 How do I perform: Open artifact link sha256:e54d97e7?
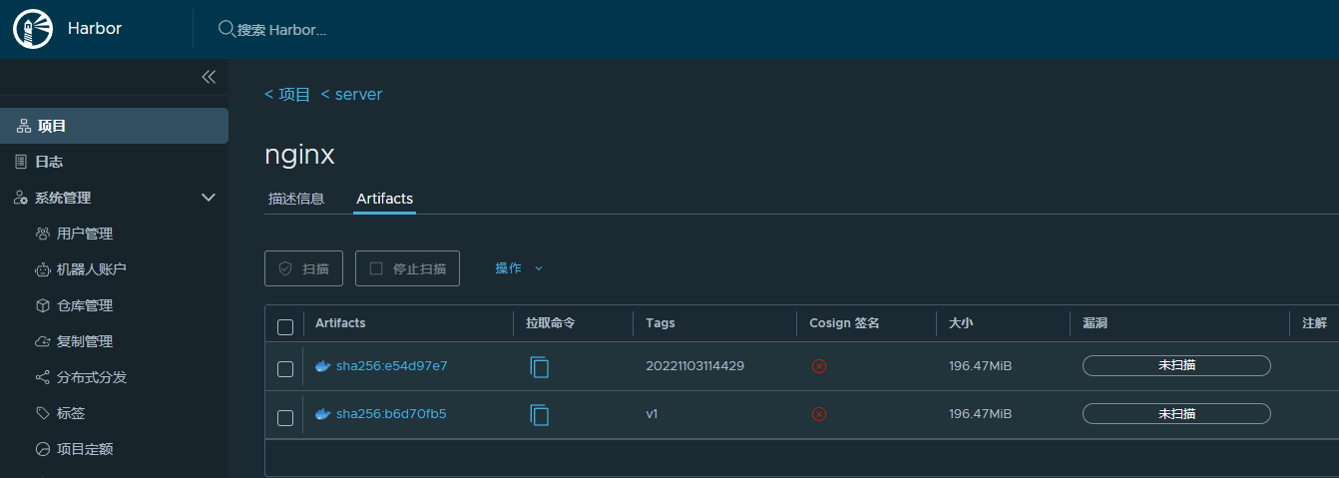(391, 366)
